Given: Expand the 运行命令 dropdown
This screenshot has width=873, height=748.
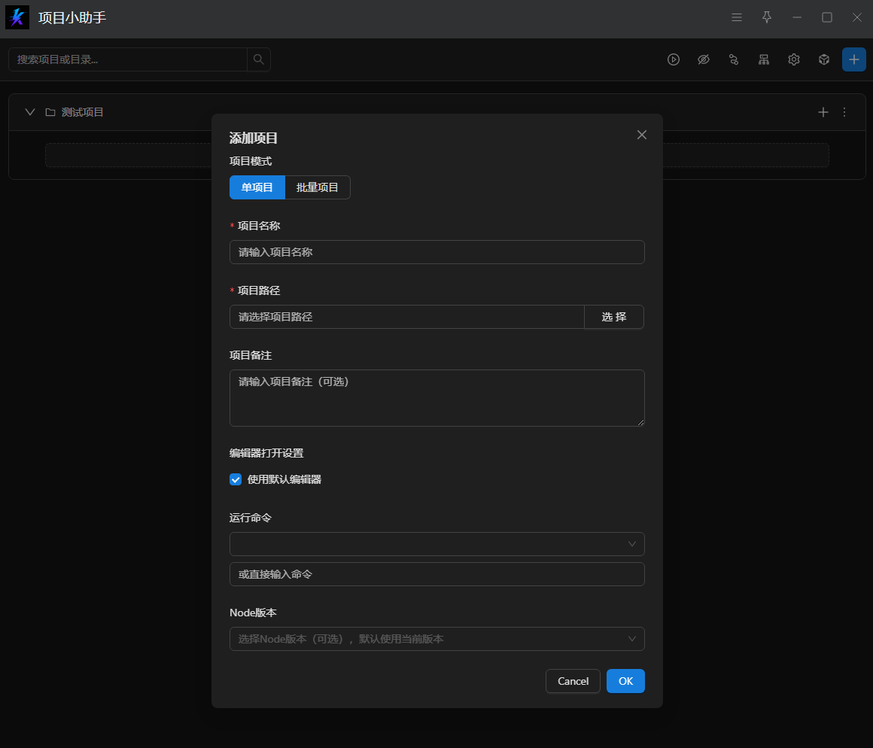Looking at the screenshot, I should pos(436,544).
